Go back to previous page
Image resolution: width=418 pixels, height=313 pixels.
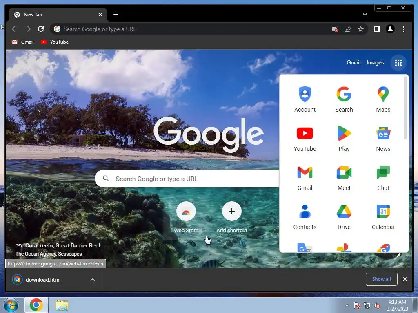click(15, 29)
